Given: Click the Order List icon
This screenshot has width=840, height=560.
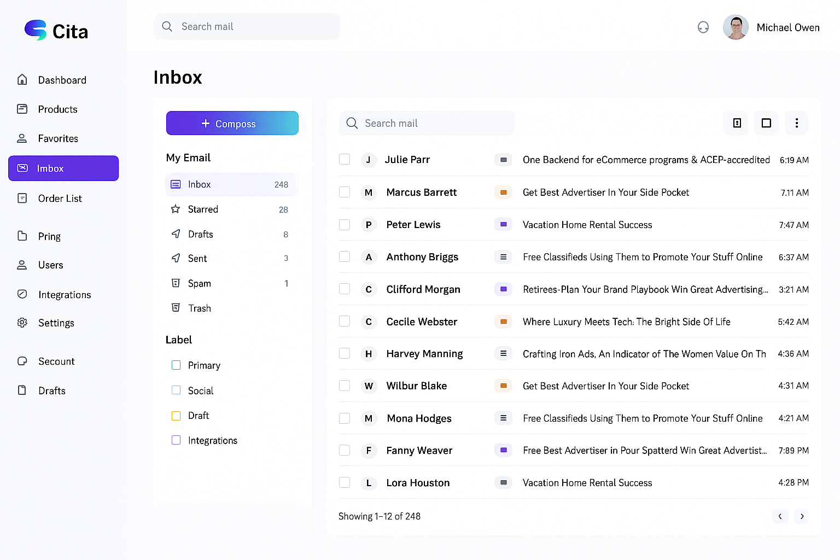Looking at the screenshot, I should click(22, 198).
